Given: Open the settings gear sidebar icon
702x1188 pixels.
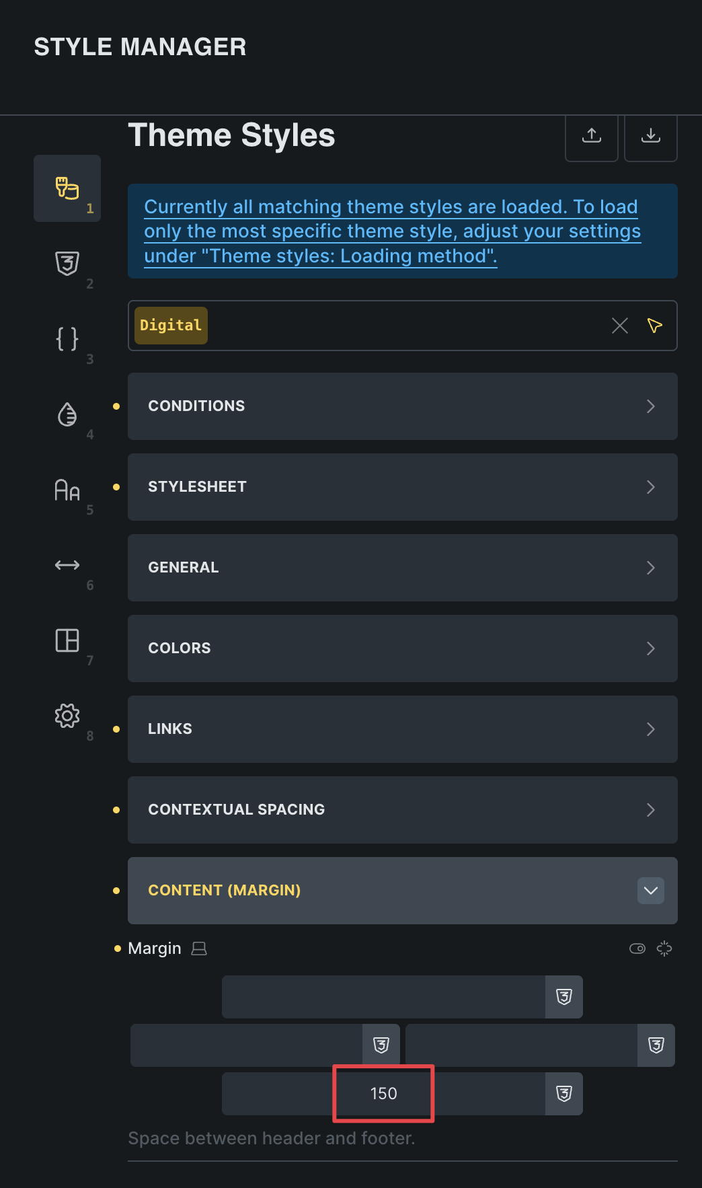Looking at the screenshot, I should pos(67,716).
